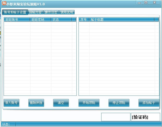Add a post with 添加帖子 button
The height and width of the screenshot is (127, 162).
pyautogui.click(x=149, y=103)
